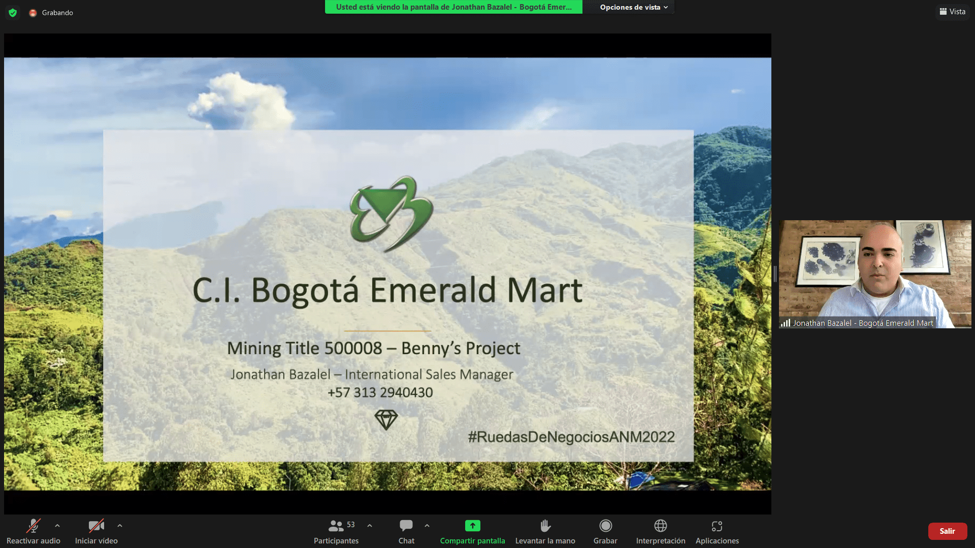
Task: Expand the participants options caret
Action: click(370, 526)
